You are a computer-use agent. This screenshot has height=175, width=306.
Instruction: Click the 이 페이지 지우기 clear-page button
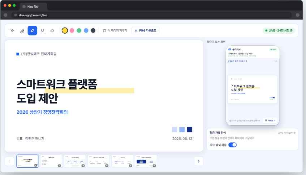(x=115, y=31)
